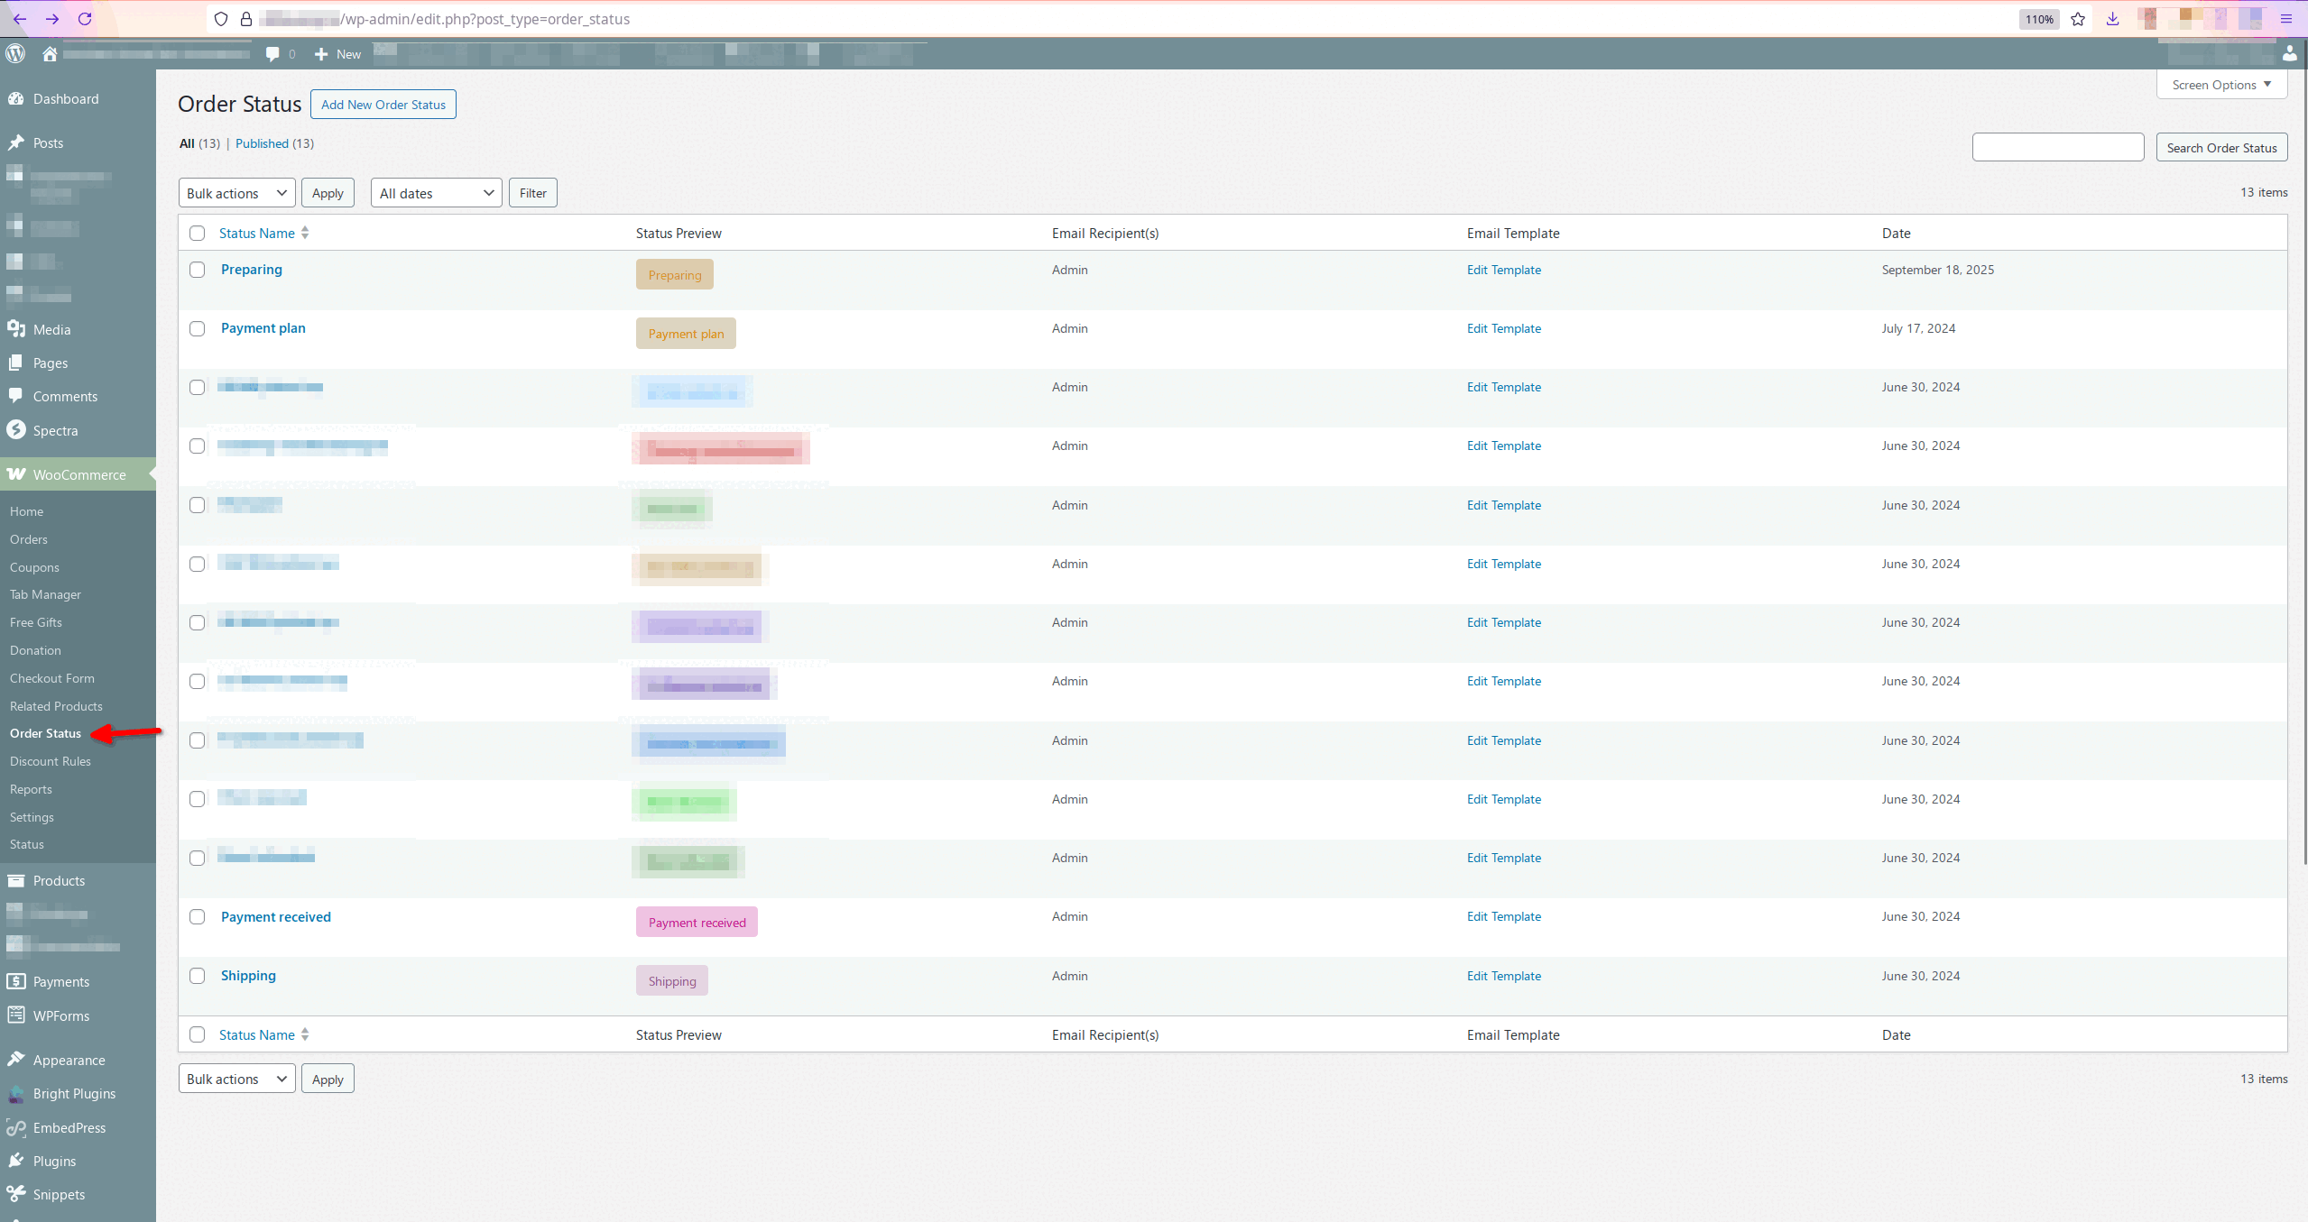Click the site security shield icon in address bar
Viewport: 2308px width, 1222px height.
221,19
